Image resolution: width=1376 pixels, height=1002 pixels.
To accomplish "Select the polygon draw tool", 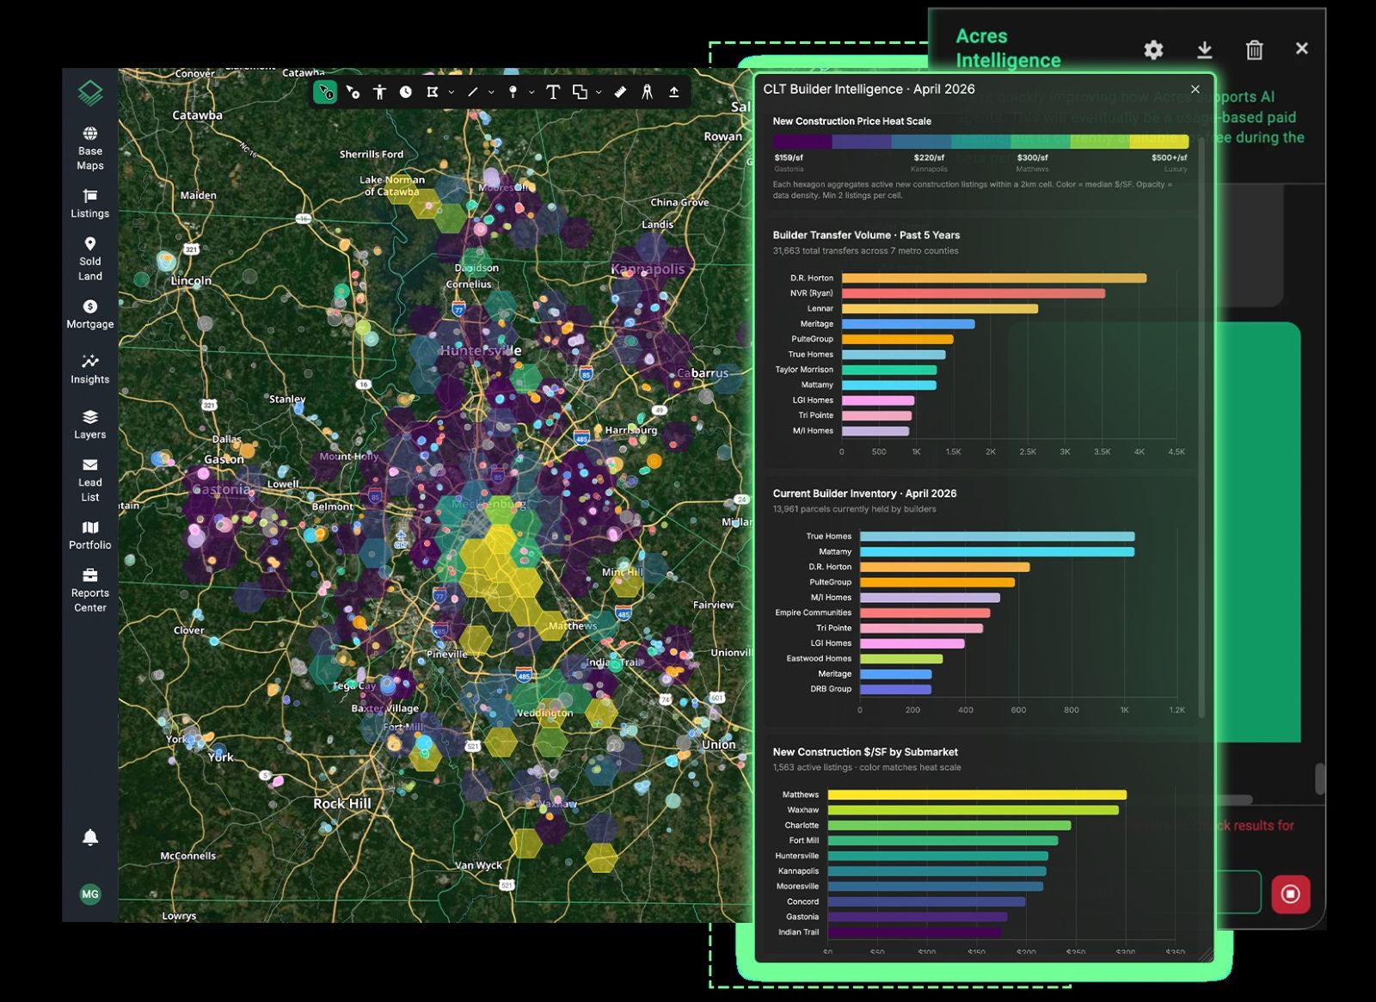I will click(433, 92).
